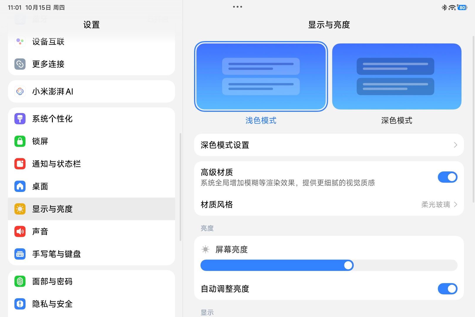This screenshot has width=475, height=317.
Task: Open the 通知与状态栏 settings section
Action: pyautogui.click(x=92, y=164)
